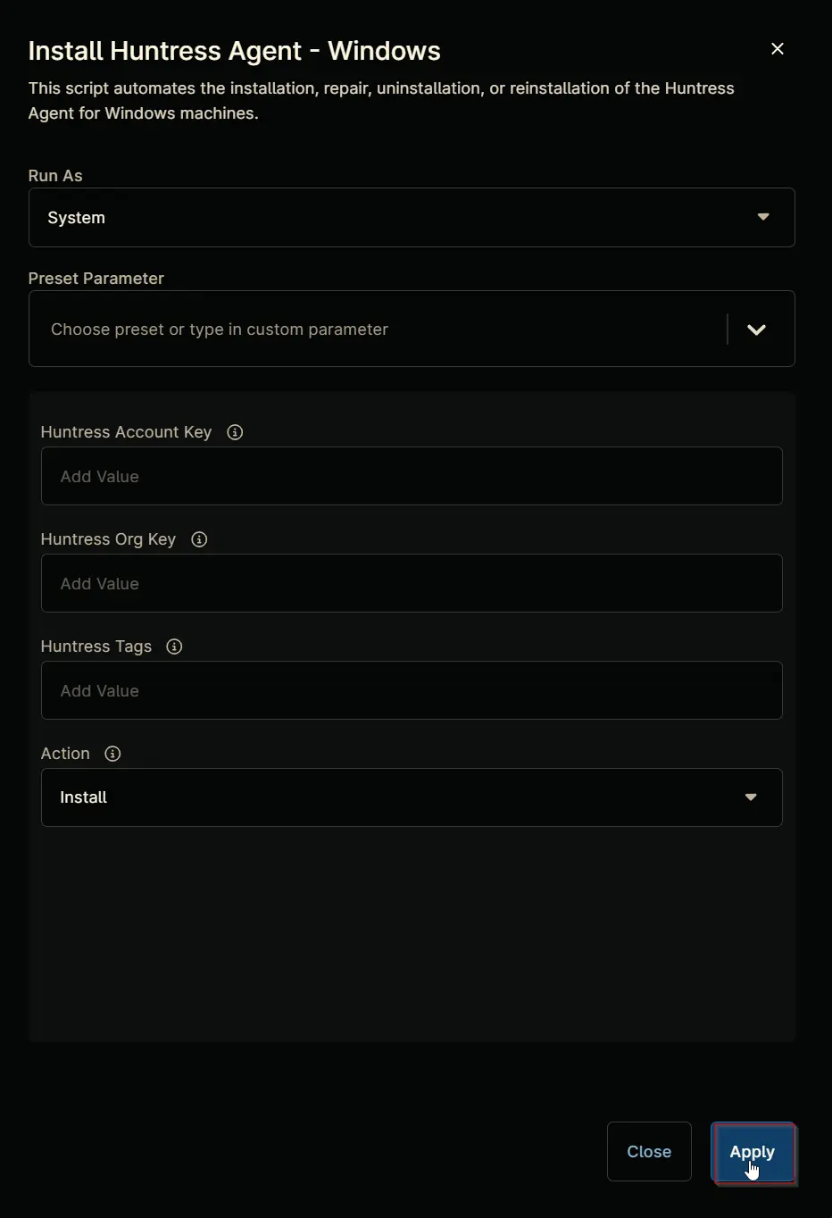Click the Huntress Account Key value field
The width and height of the screenshot is (832, 1218).
coord(412,476)
